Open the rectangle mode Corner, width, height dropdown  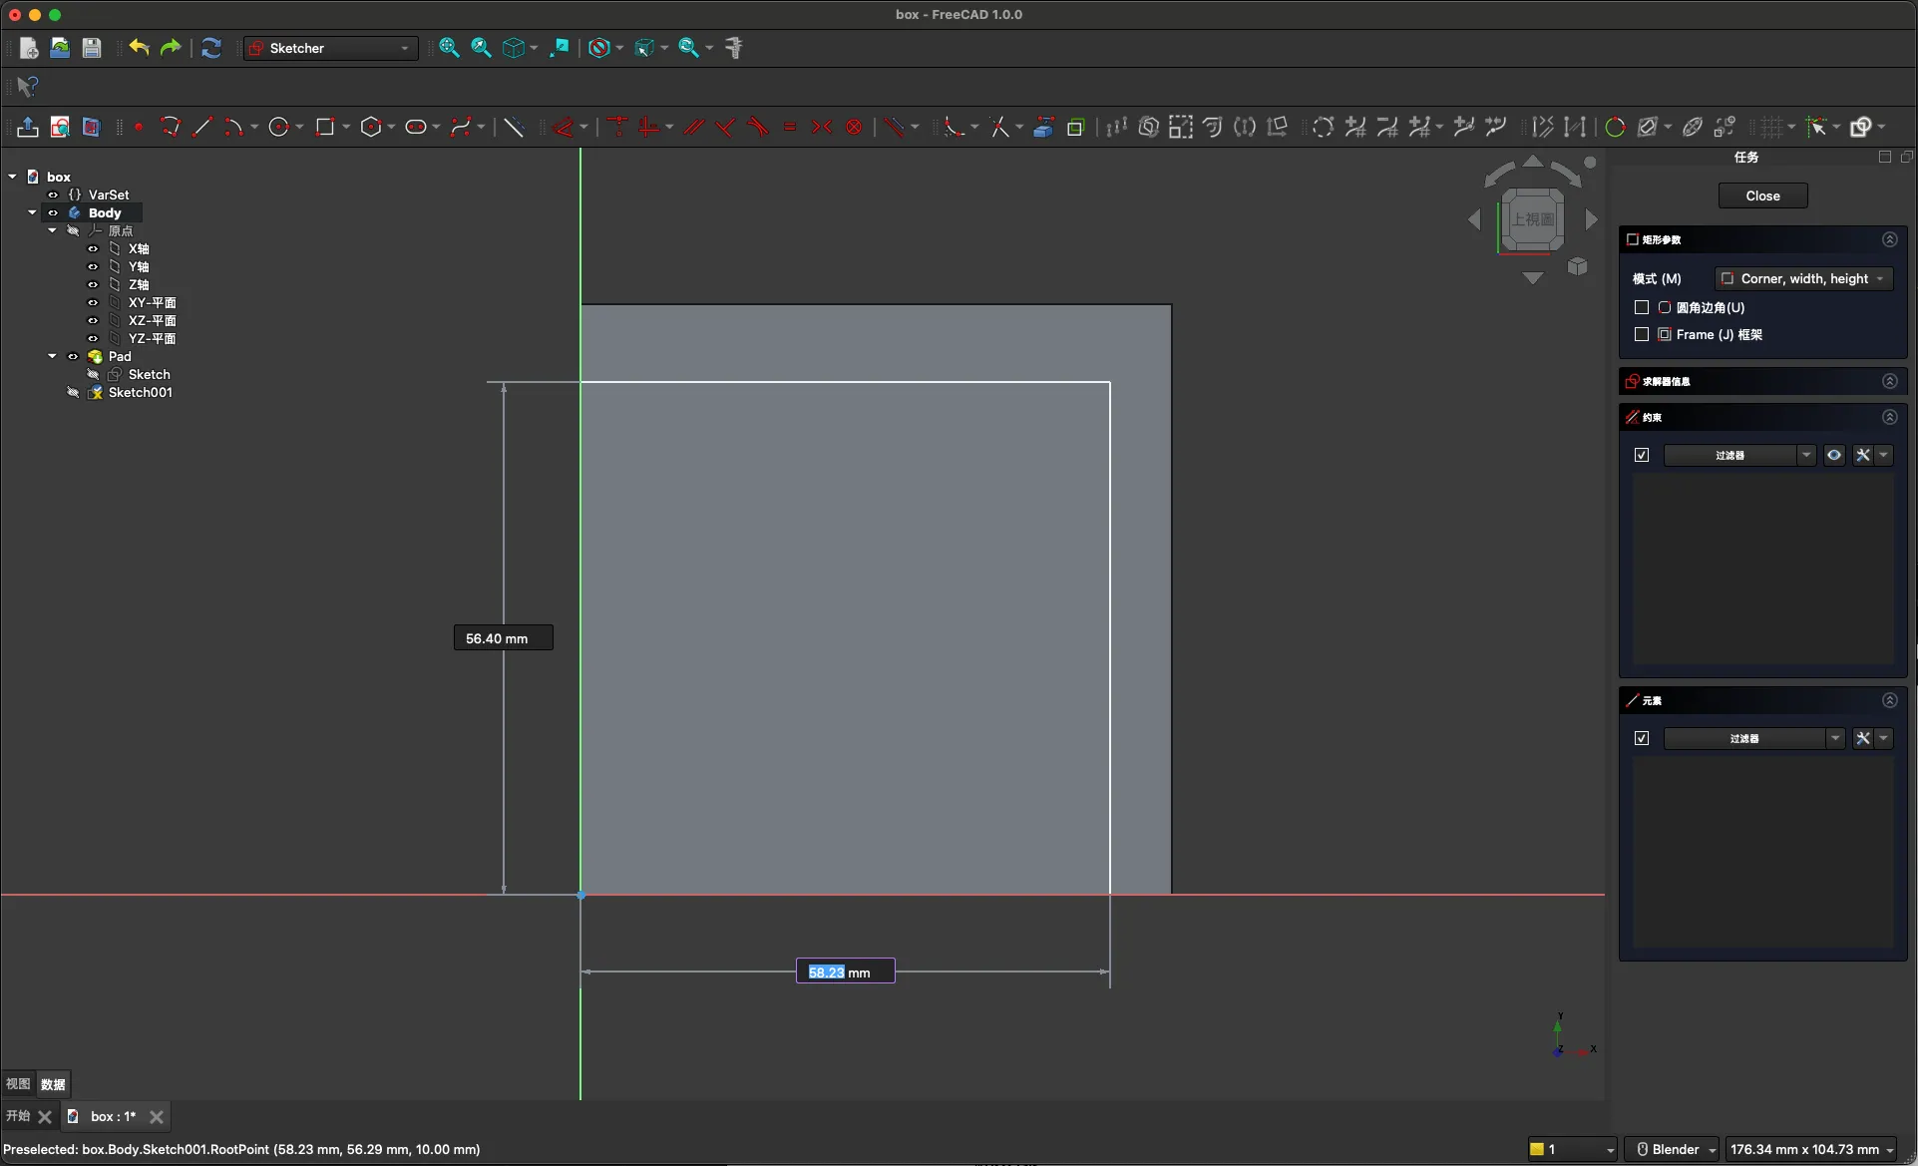click(1803, 278)
